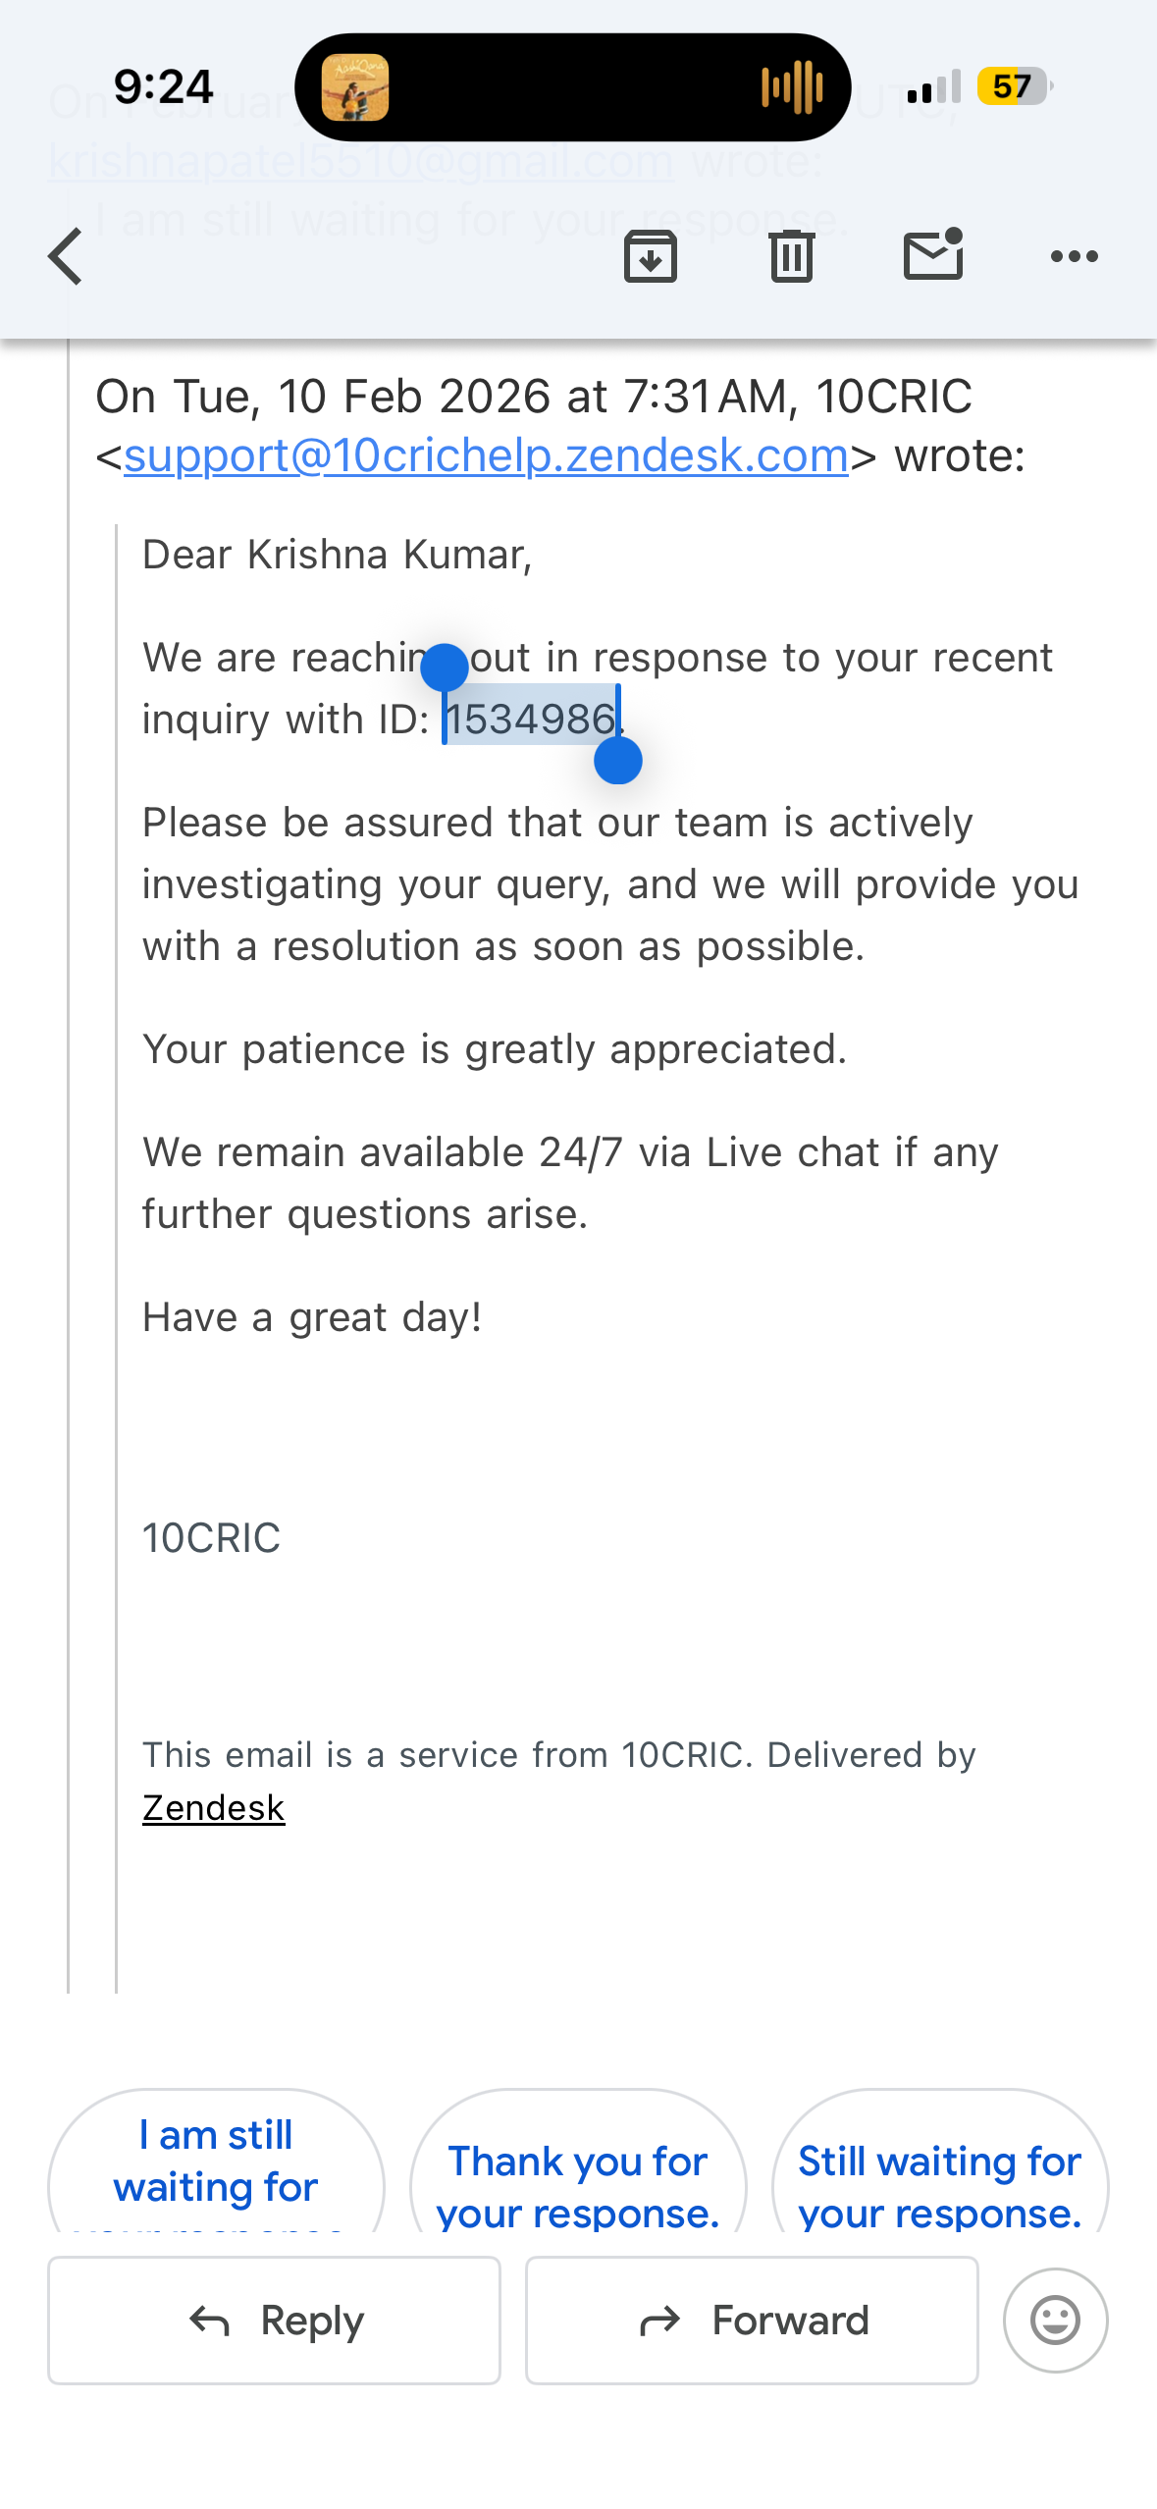This screenshot has height=2509, width=1157.
Task: Tap the audio waveform indicator
Action: tap(792, 87)
